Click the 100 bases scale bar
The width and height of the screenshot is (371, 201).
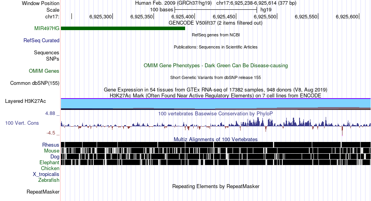pos(216,10)
